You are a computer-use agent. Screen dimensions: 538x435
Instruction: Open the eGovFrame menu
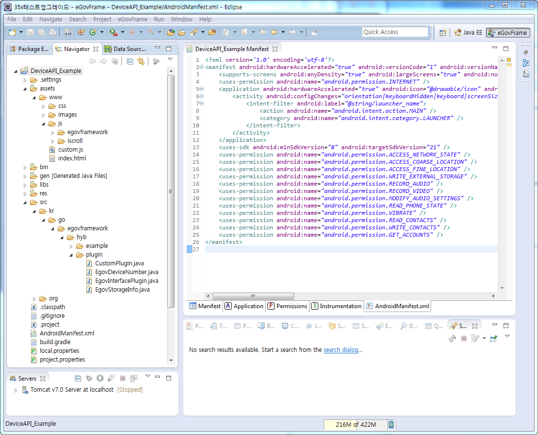click(x=132, y=19)
